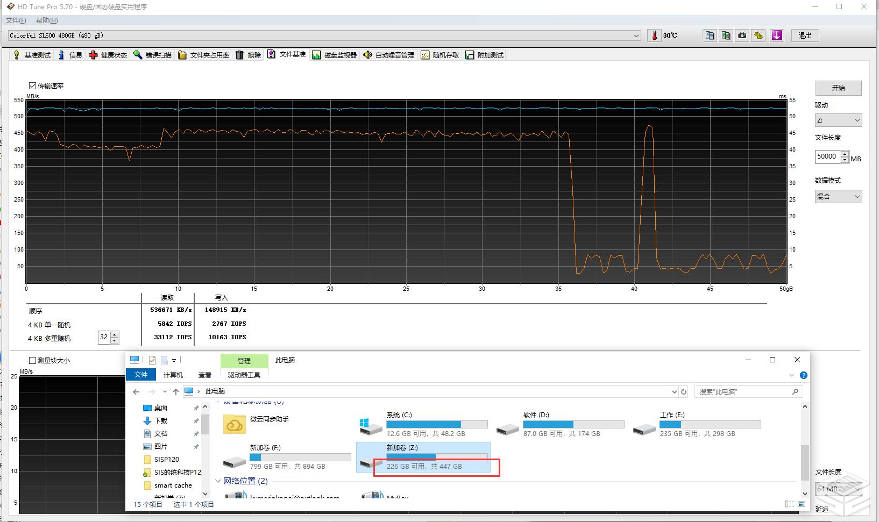Viewport: 879px width, 522px height.
Task: Click the camera save screenshot icon
Action: pyautogui.click(x=742, y=35)
